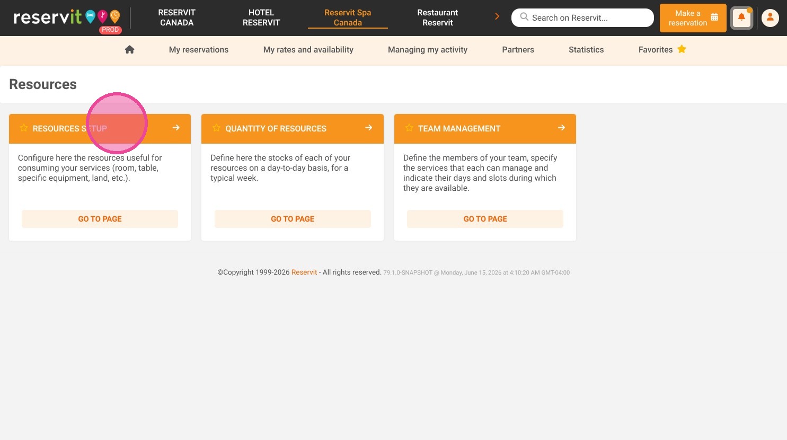Click the 'Define the members of your team' description
Screen dimensions: 787x440
480,173
